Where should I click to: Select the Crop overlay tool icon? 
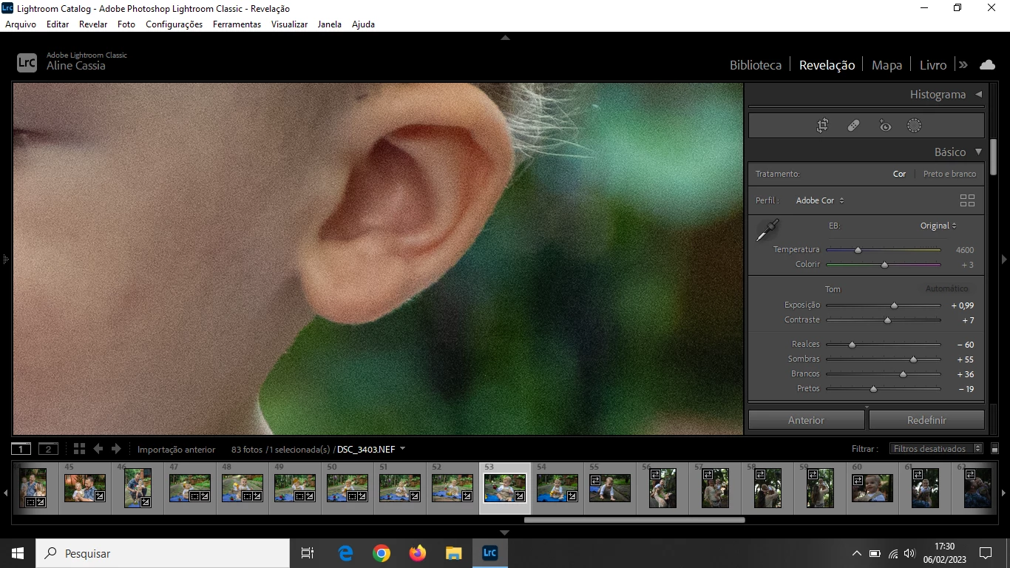pyautogui.click(x=822, y=126)
